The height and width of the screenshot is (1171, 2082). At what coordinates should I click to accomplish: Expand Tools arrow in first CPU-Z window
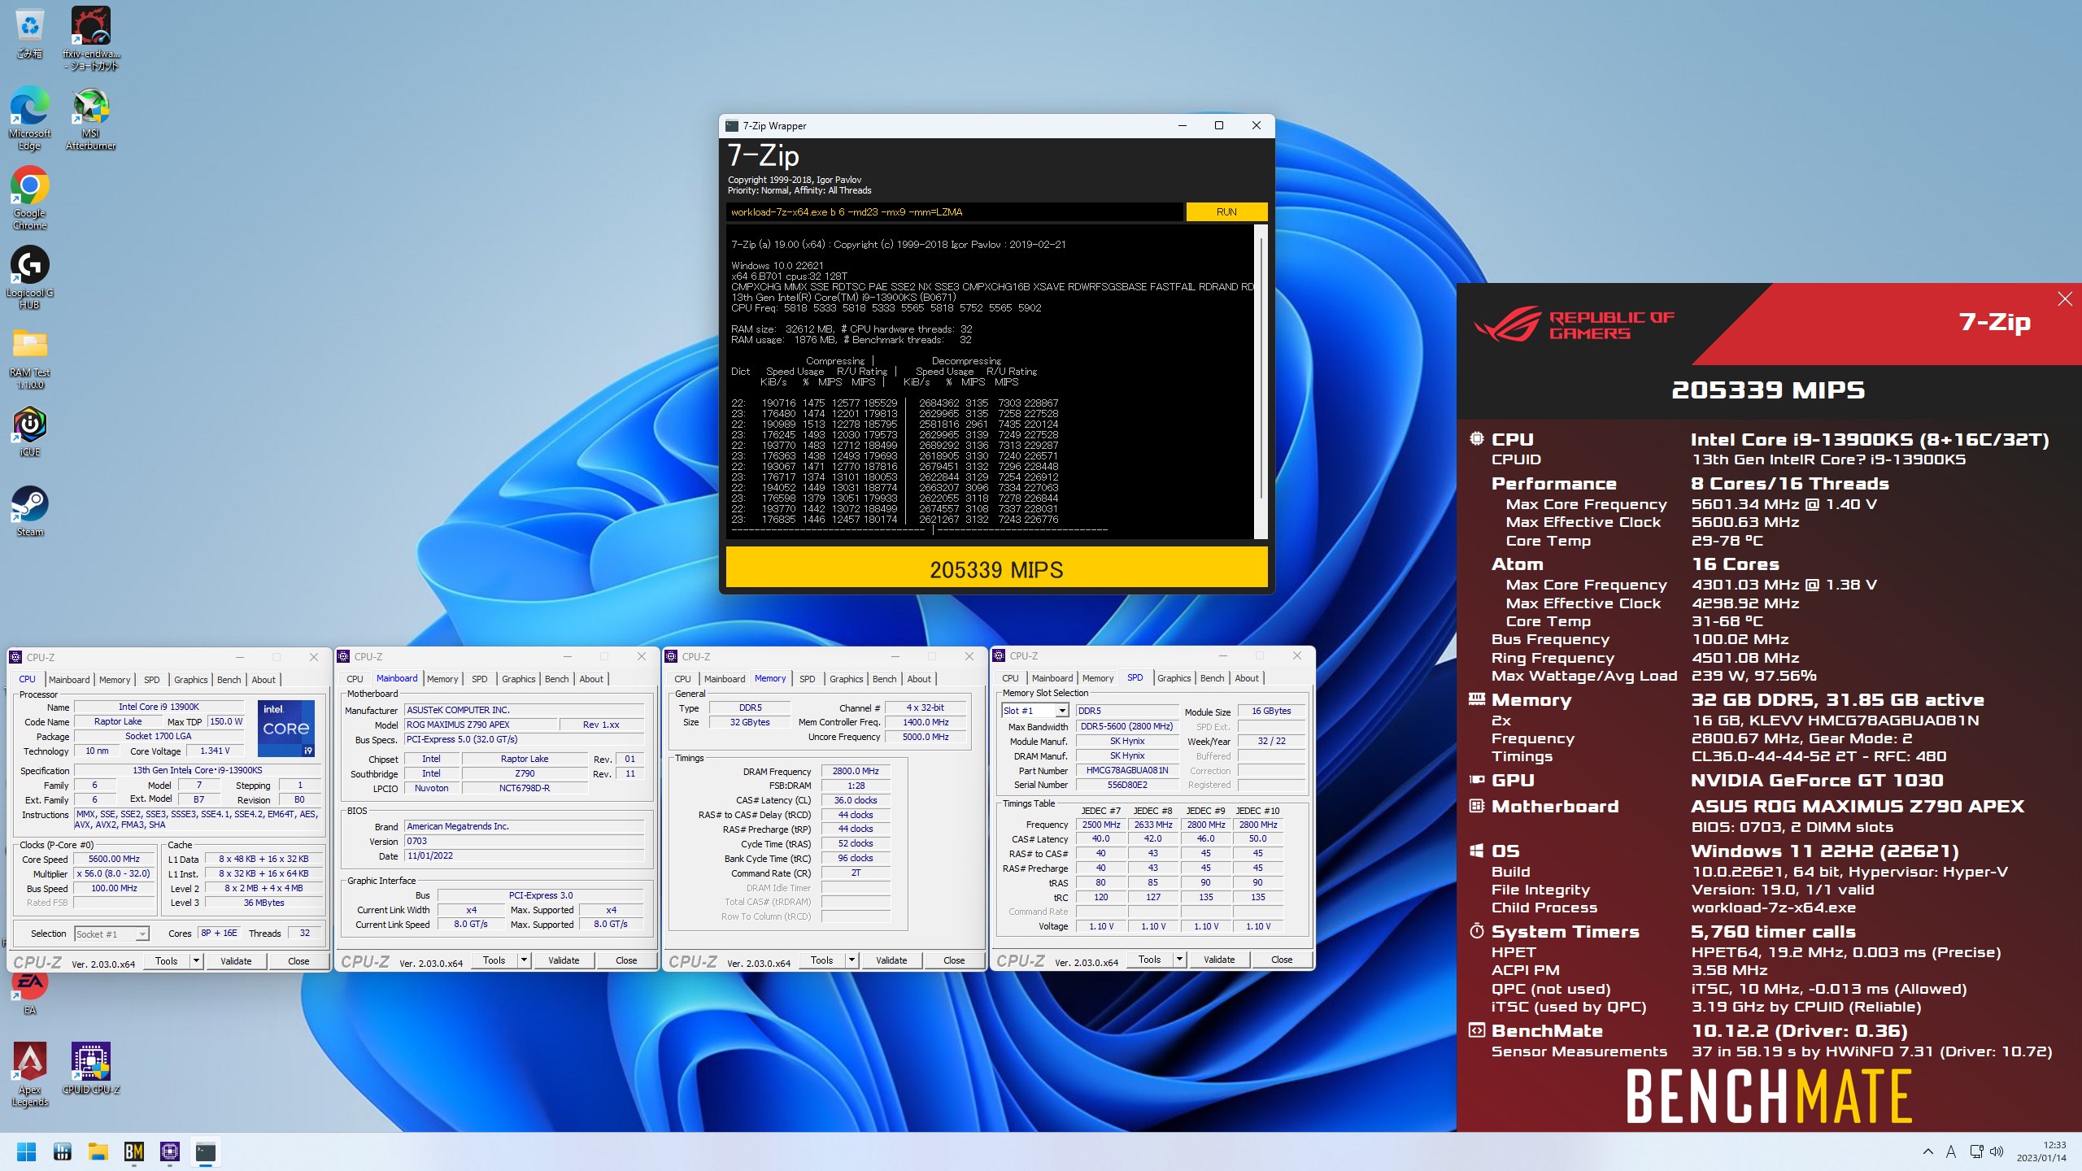tap(196, 961)
